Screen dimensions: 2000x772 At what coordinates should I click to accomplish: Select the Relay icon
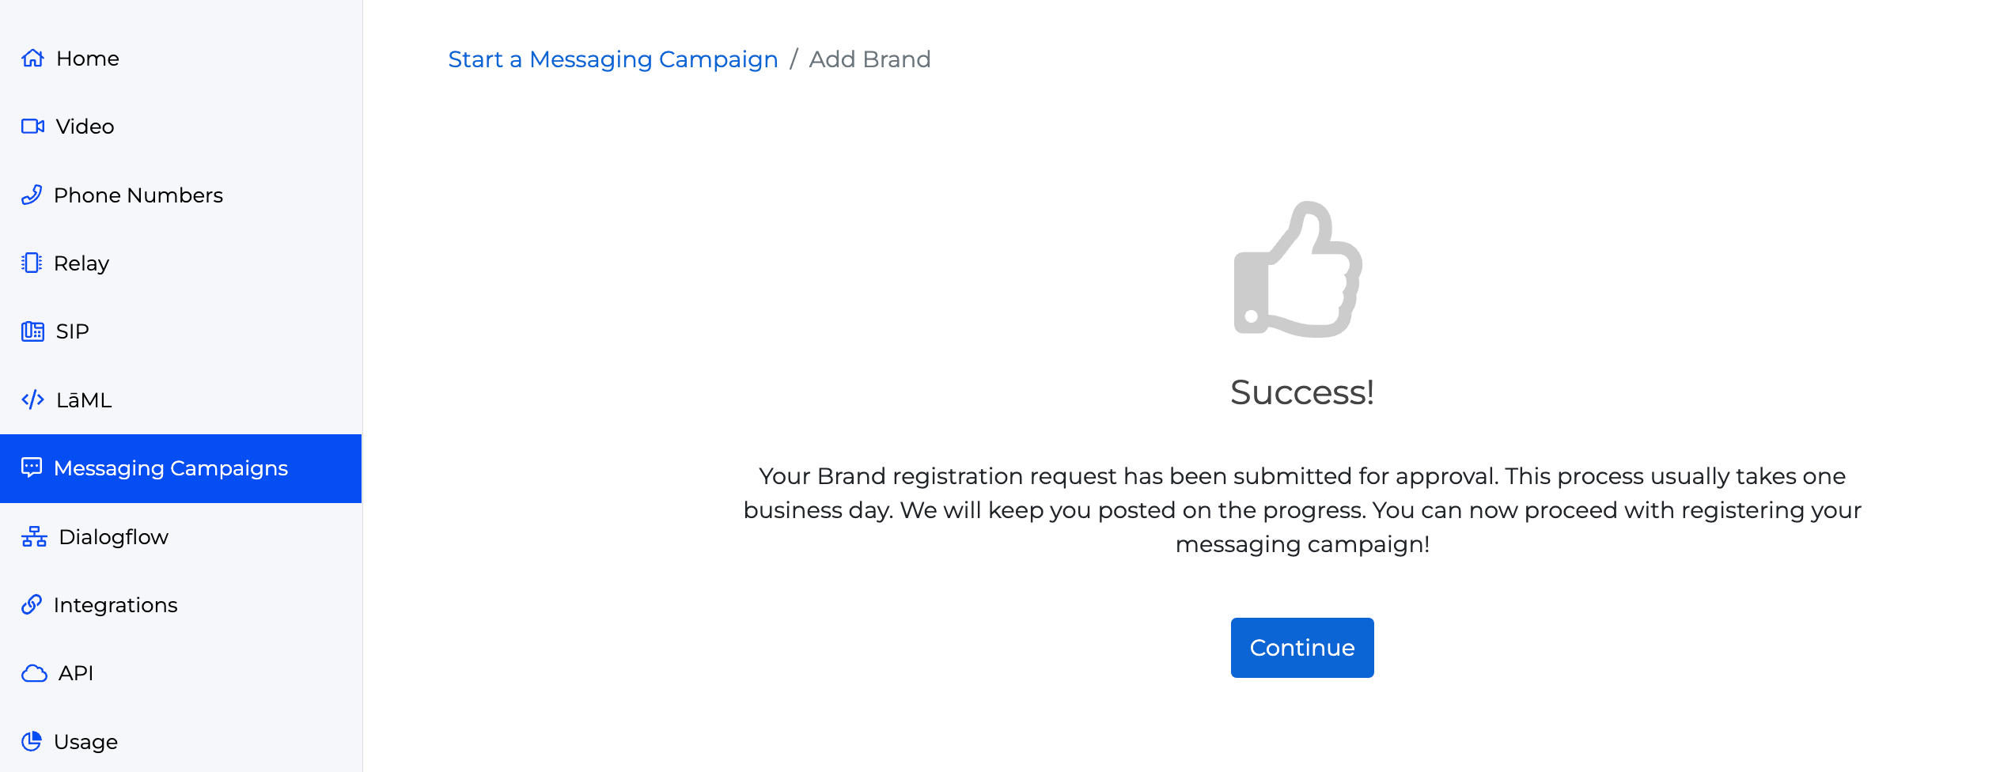click(32, 263)
